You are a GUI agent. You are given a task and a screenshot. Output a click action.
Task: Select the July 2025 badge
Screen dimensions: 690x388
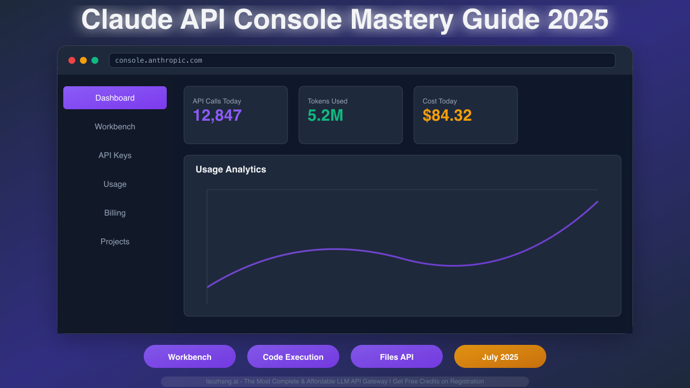click(500, 356)
